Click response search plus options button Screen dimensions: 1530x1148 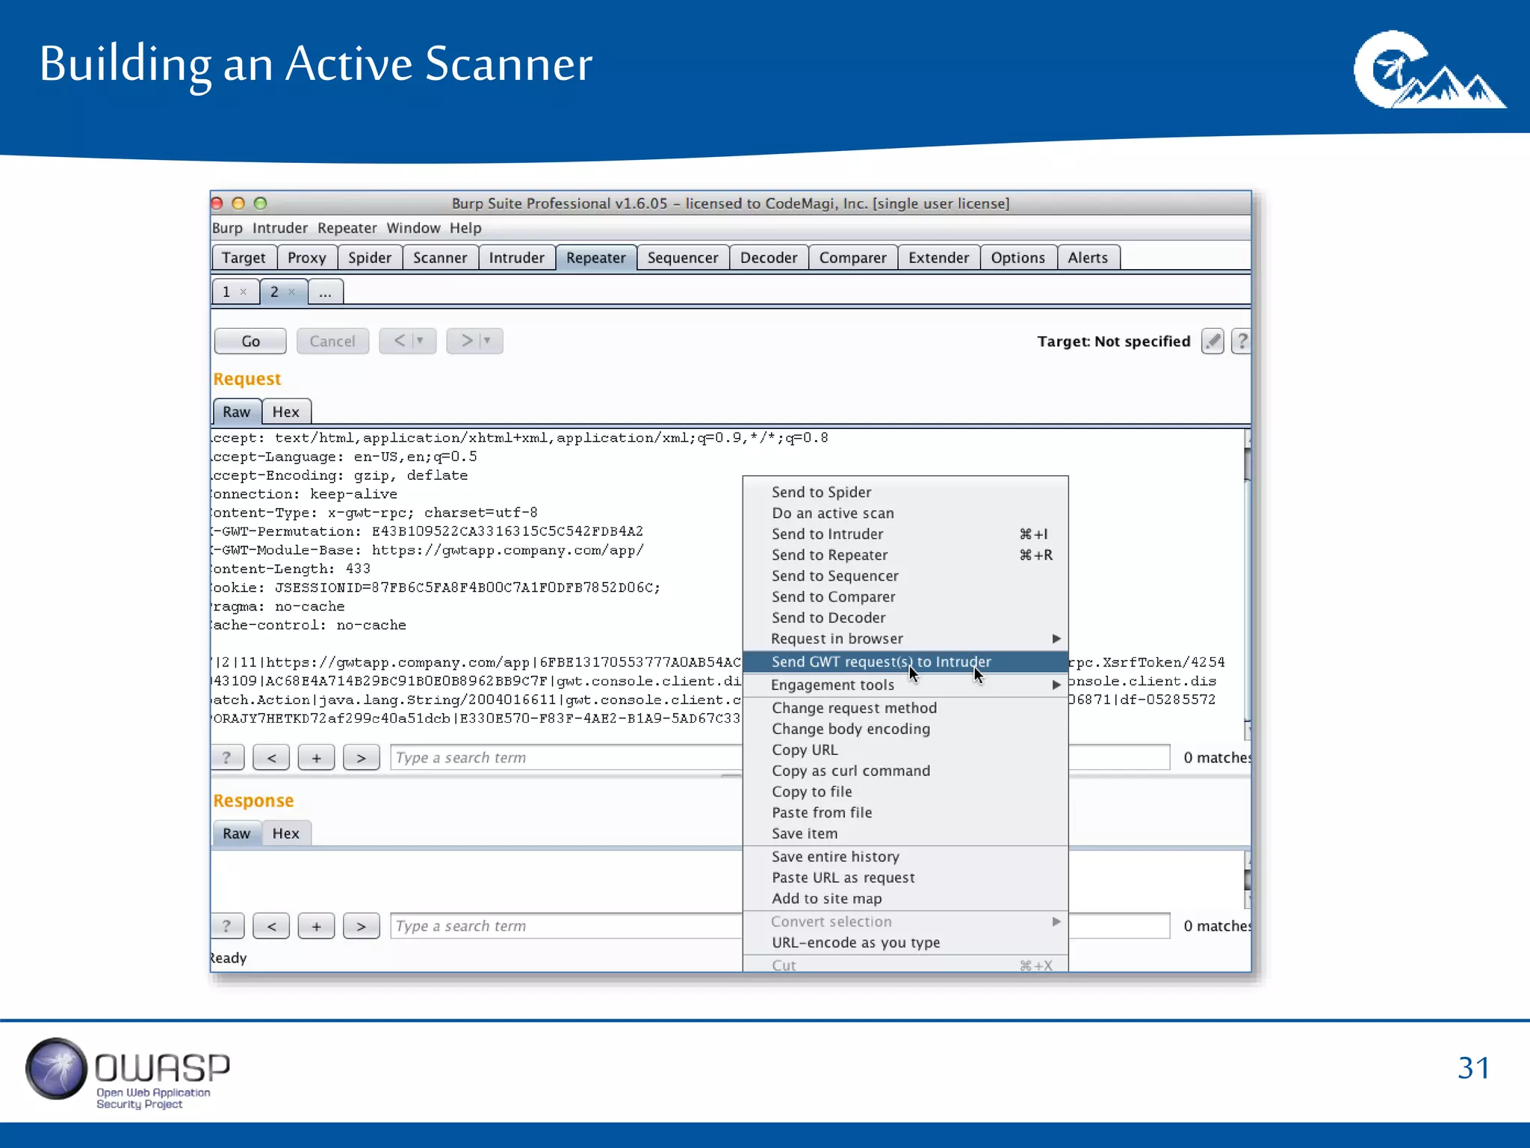click(317, 926)
